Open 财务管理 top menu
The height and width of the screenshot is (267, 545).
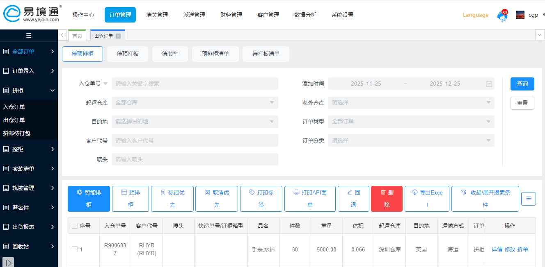coord(231,15)
